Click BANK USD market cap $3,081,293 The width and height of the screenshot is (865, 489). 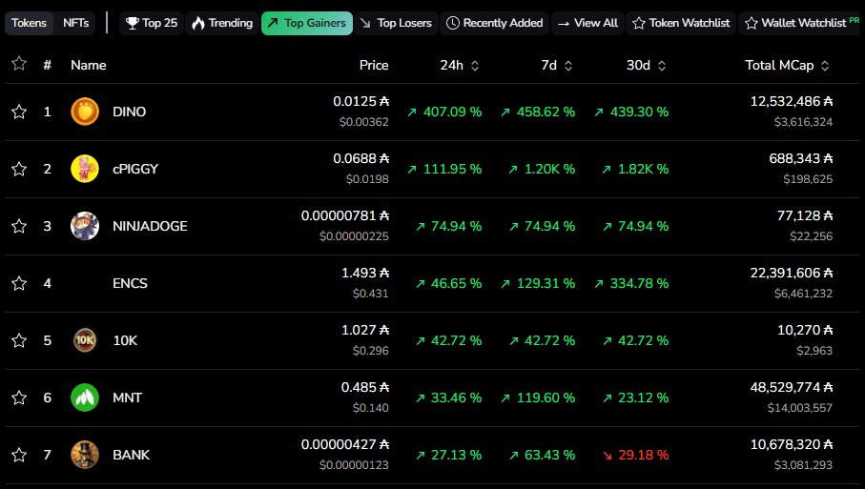(803, 465)
